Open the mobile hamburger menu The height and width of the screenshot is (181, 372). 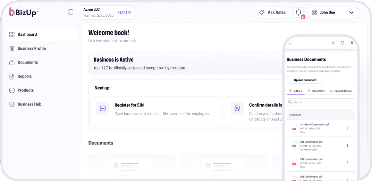click(290, 43)
